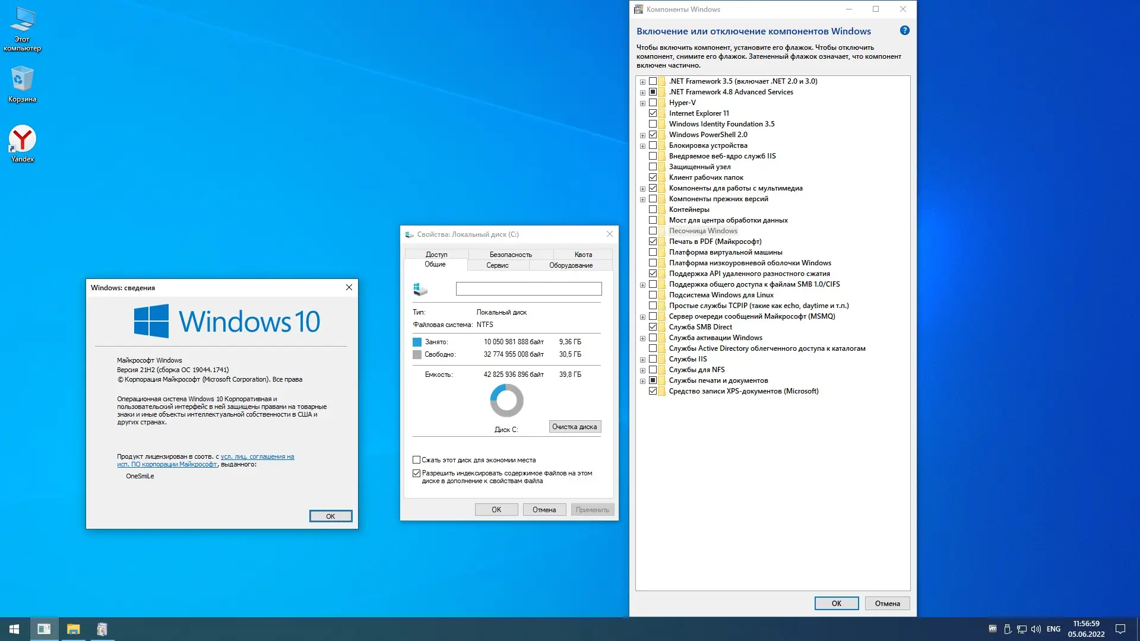Switch to the Безопасность tab
The image size is (1140, 641).
(511, 255)
